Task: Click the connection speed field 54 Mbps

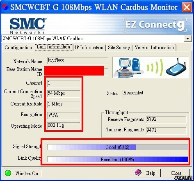Action: [x=64, y=94]
